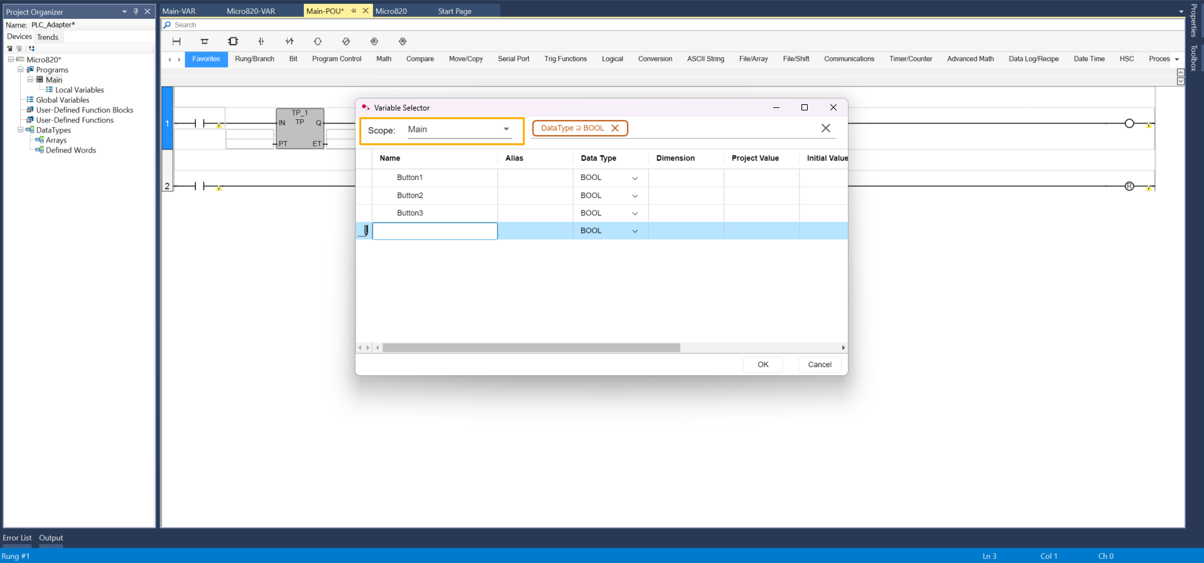
Task: Switch to the Micro820-VAR tab
Action: pyautogui.click(x=251, y=11)
